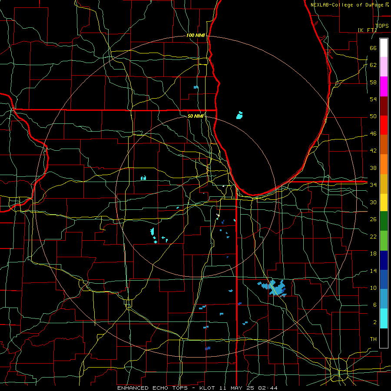Click the [K FT] units label
Image resolution: width=391 pixels, height=391 pixels.
[x=367, y=30]
